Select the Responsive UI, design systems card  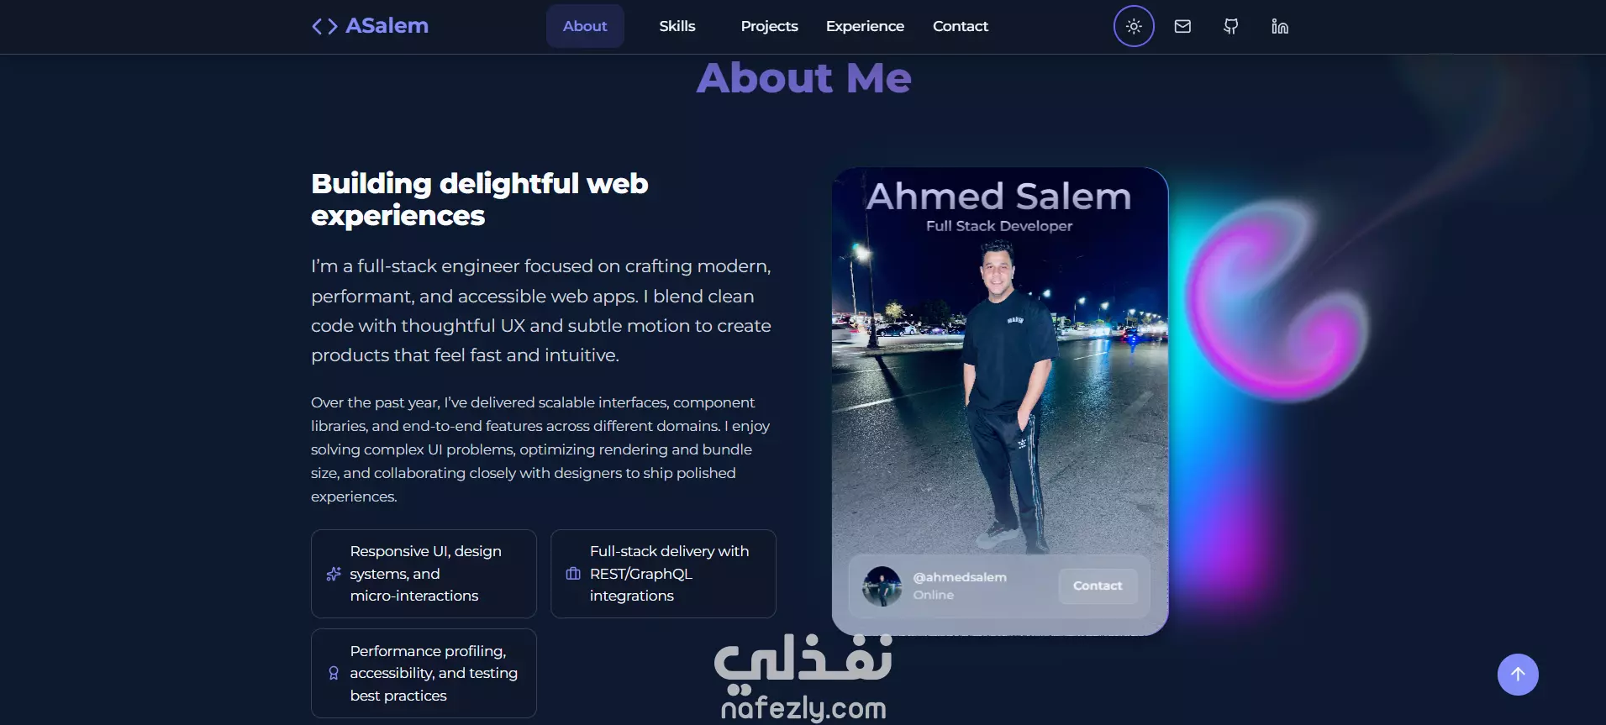[x=424, y=574]
